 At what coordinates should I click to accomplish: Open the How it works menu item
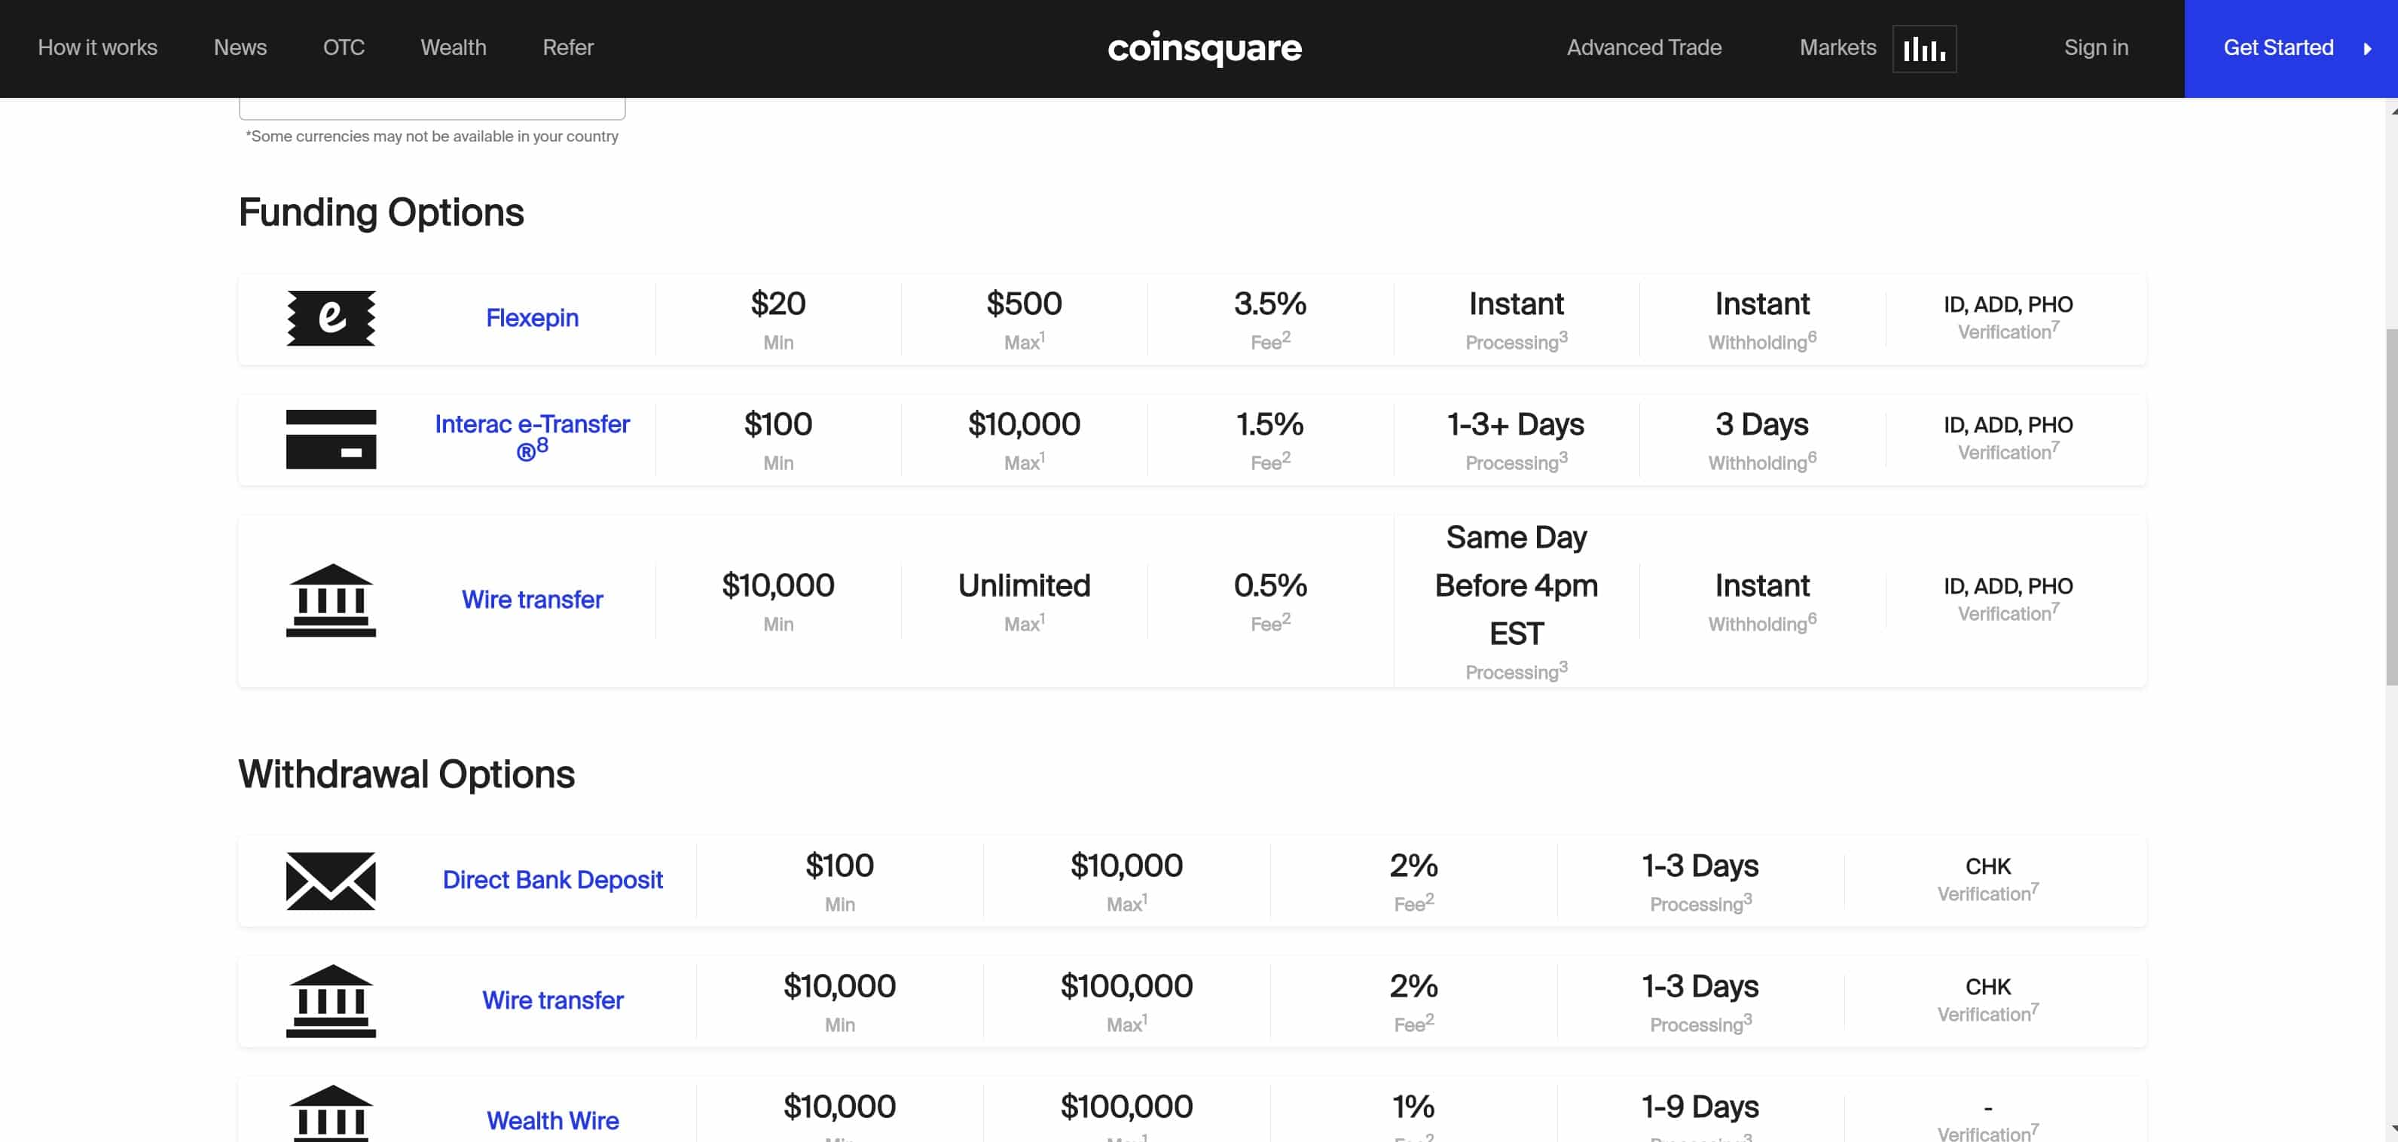point(96,47)
